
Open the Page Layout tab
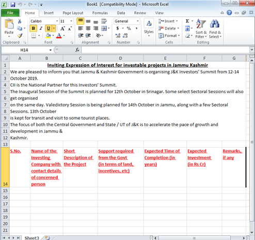(73, 13)
